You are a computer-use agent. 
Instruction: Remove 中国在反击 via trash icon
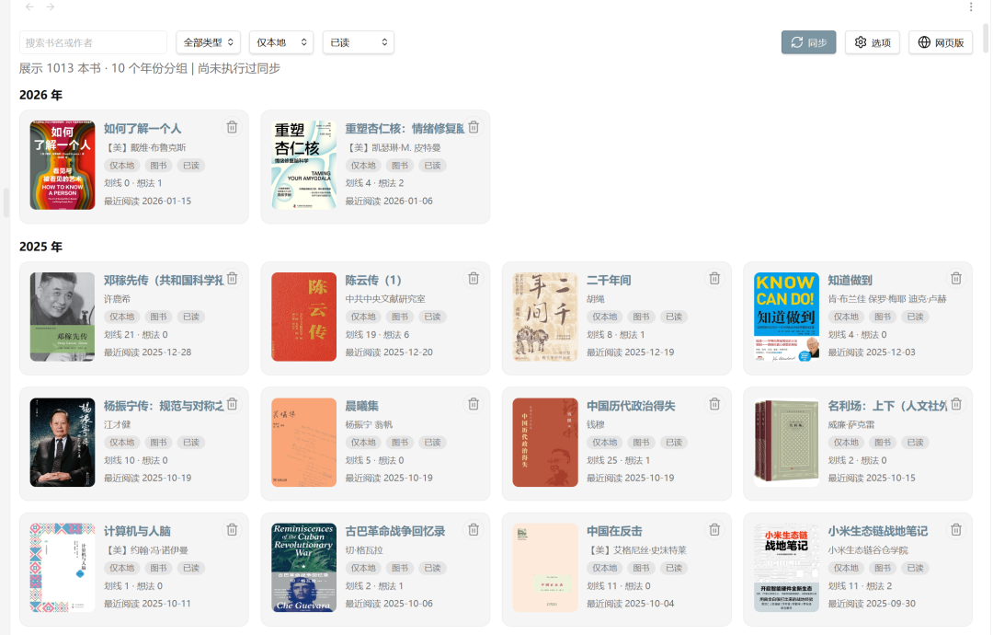[x=714, y=530]
